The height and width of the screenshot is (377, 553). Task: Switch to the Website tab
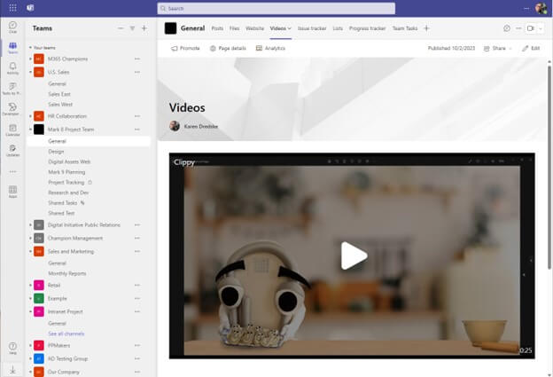pyautogui.click(x=254, y=28)
